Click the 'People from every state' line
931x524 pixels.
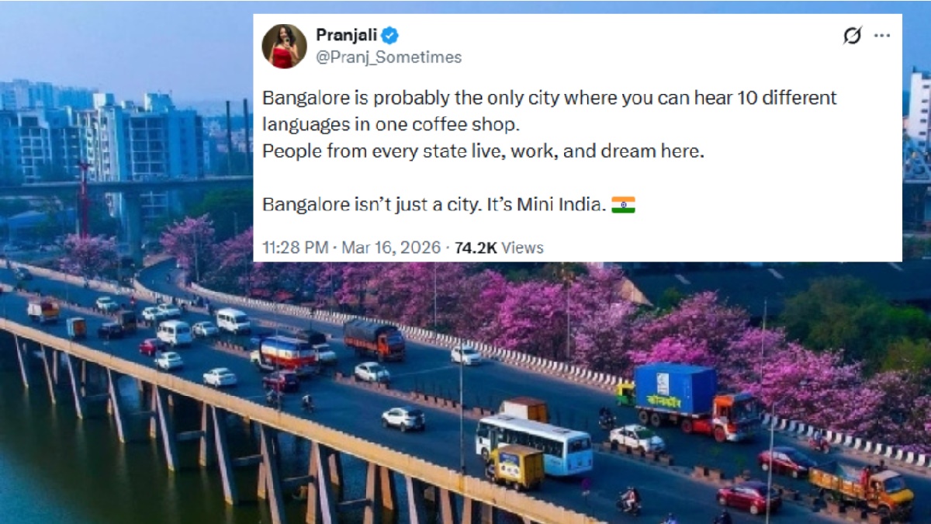pyautogui.click(x=483, y=151)
